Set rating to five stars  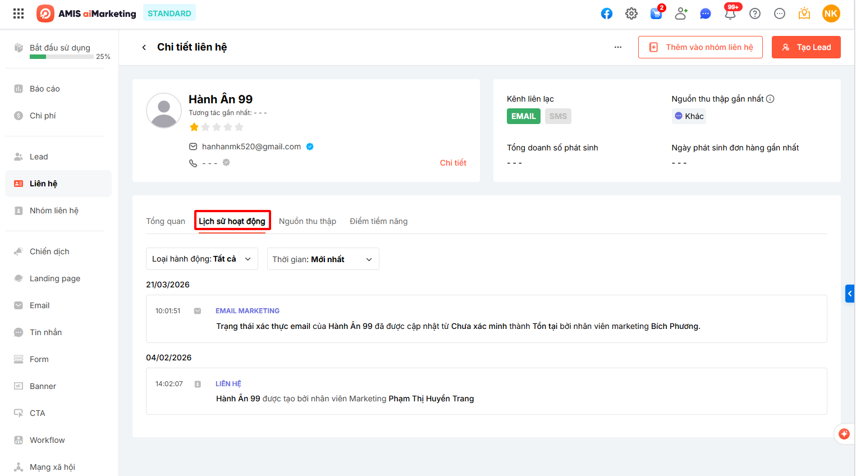tap(239, 127)
